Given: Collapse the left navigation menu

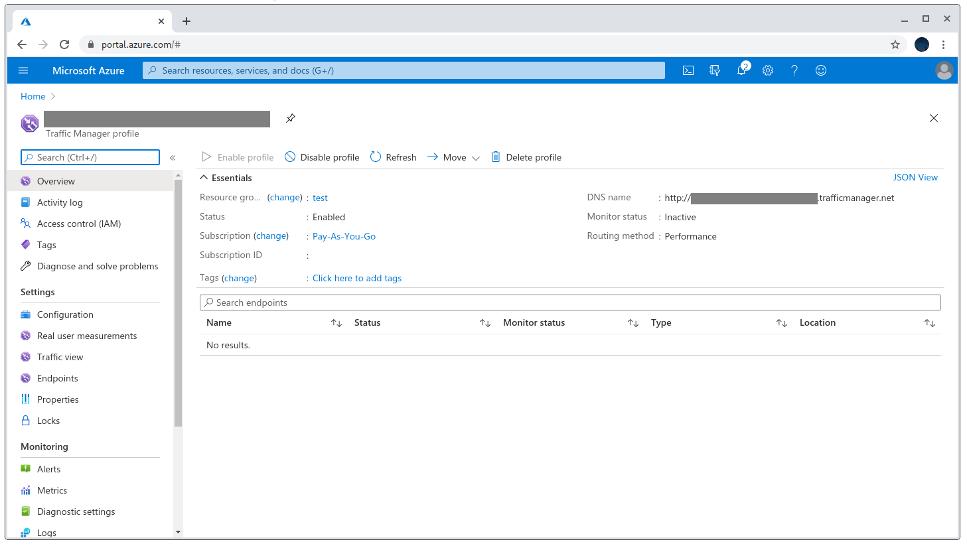Looking at the screenshot, I should [173, 158].
